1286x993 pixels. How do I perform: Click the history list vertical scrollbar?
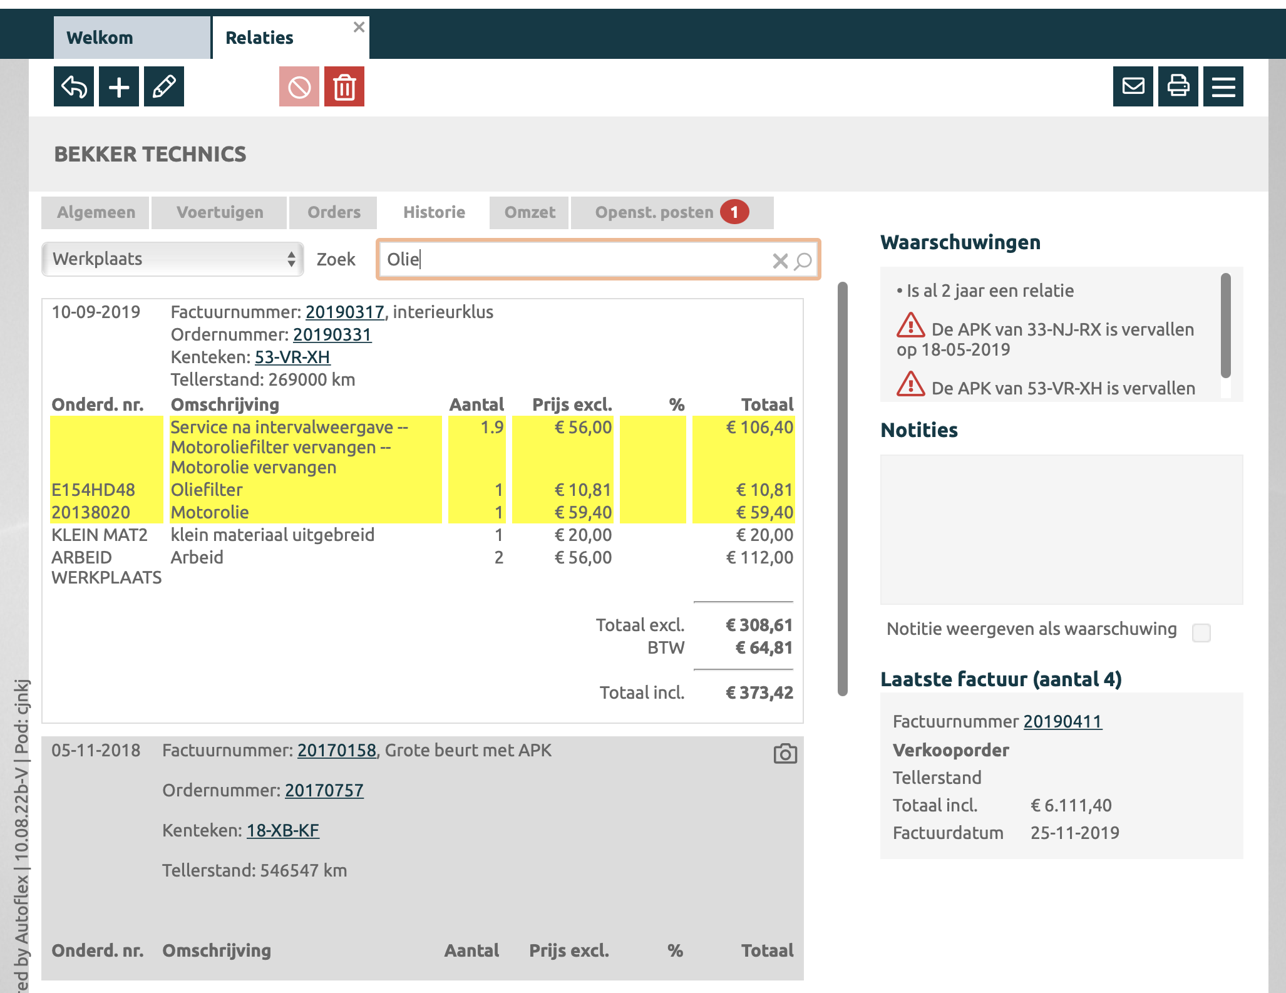[843, 488]
